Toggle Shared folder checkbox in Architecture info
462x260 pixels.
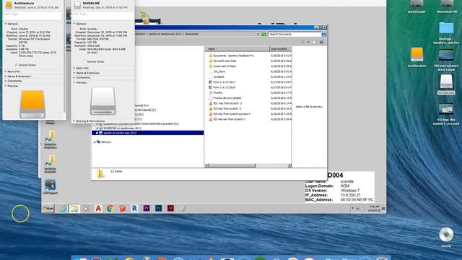click(x=16, y=65)
